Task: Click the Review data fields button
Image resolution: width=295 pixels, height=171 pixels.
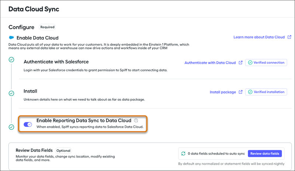Action: (x=265, y=154)
